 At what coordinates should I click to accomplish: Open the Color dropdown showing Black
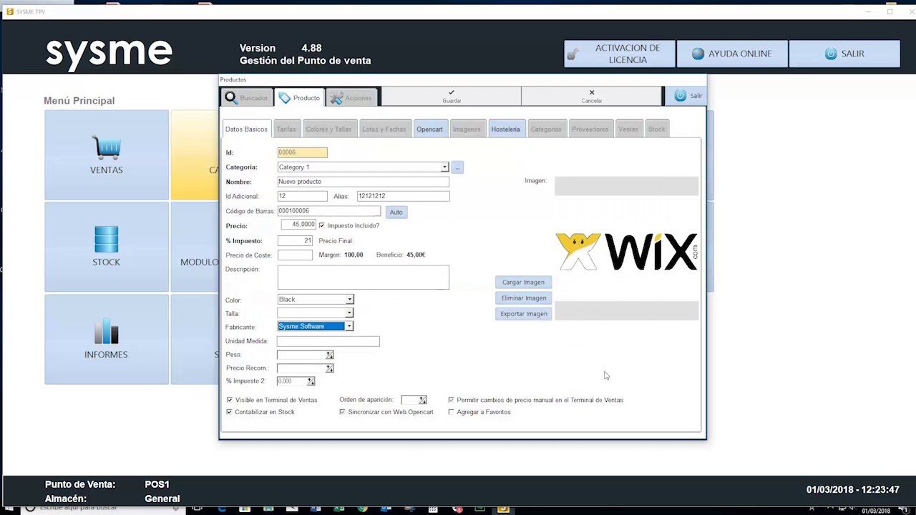pos(349,300)
